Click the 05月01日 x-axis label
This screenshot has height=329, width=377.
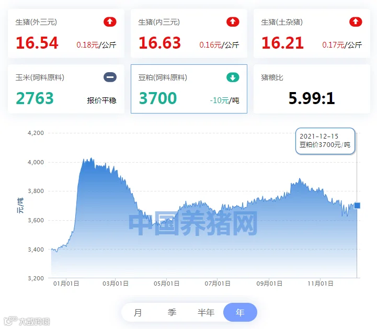[167, 283]
